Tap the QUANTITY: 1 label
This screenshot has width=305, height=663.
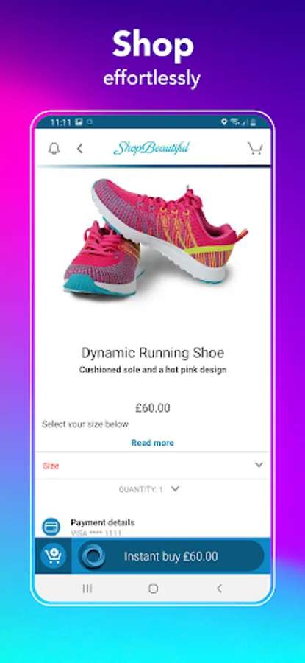(x=140, y=489)
